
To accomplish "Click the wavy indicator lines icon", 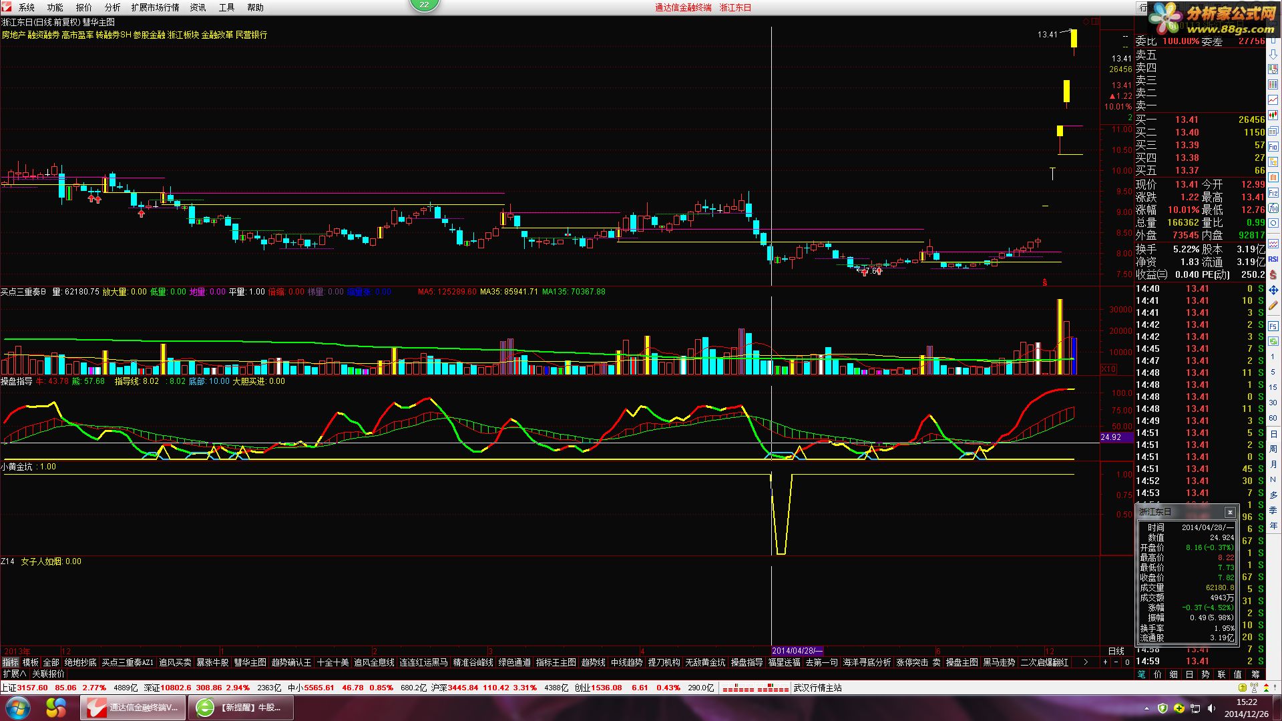I will click(1273, 244).
